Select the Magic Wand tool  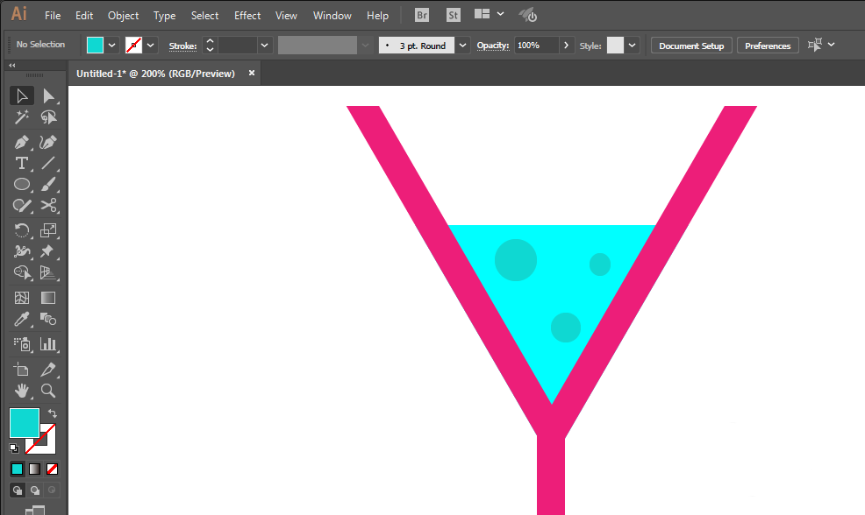[22, 117]
